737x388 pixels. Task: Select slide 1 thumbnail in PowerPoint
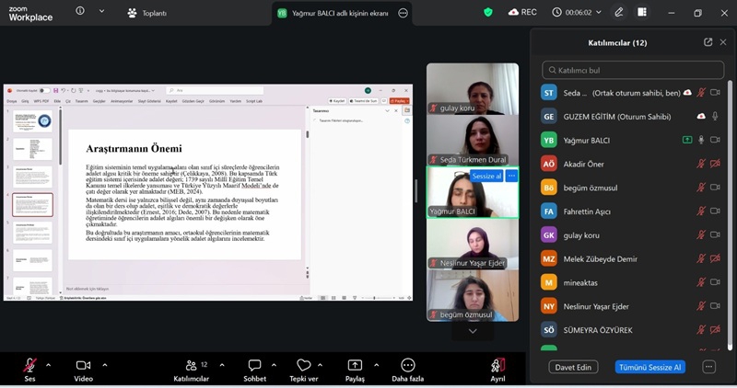pyautogui.click(x=32, y=121)
